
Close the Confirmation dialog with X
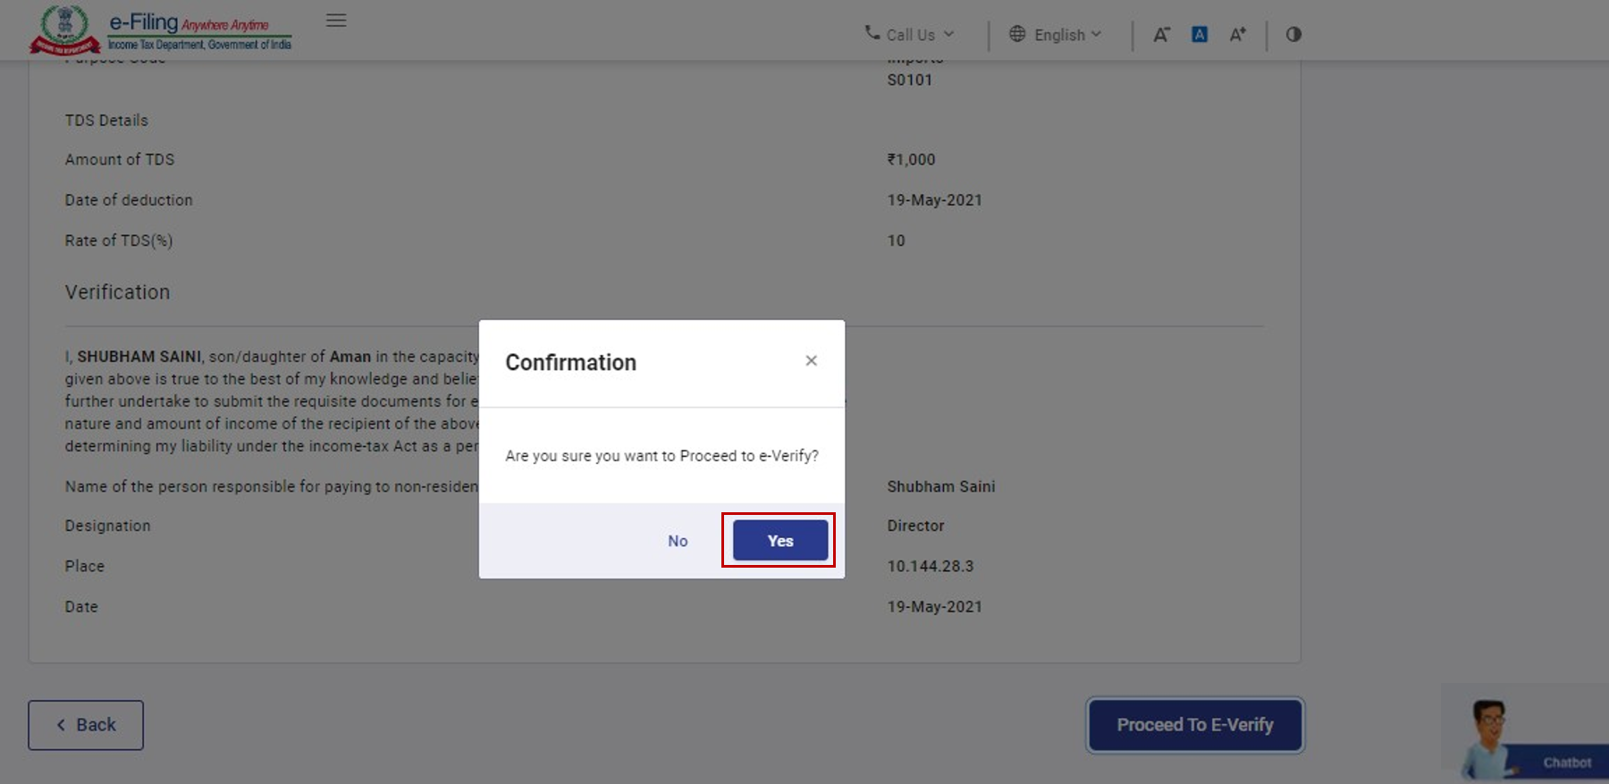(811, 360)
